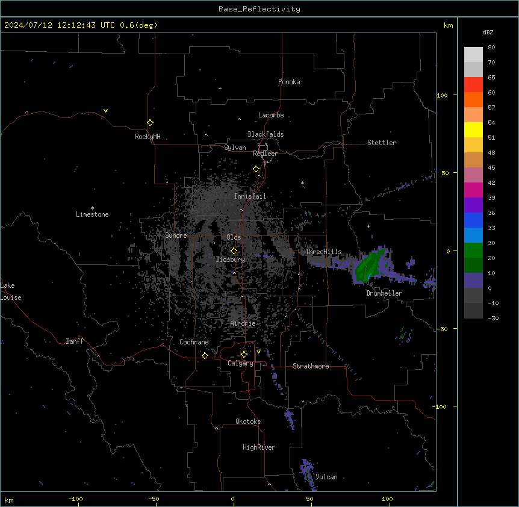The image size is (519, 507).
Task: Click the Strathmore town label
Action: (311, 366)
